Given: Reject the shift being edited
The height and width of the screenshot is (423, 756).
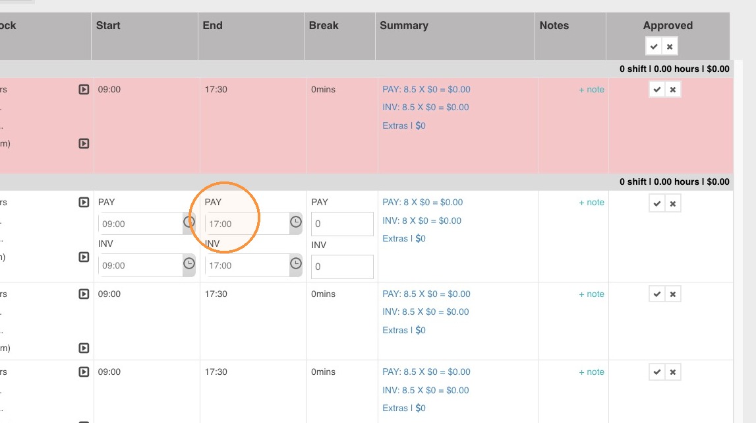Looking at the screenshot, I should [x=673, y=204].
